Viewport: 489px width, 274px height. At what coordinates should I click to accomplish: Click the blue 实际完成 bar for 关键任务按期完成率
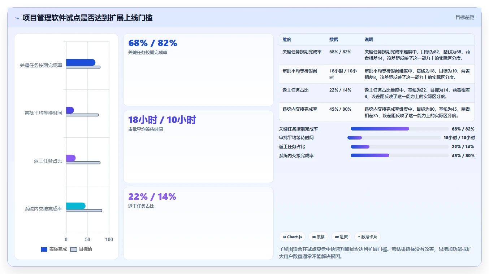click(x=81, y=62)
